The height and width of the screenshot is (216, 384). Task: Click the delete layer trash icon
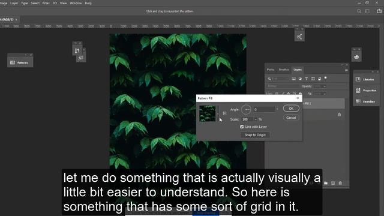(340, 183)
